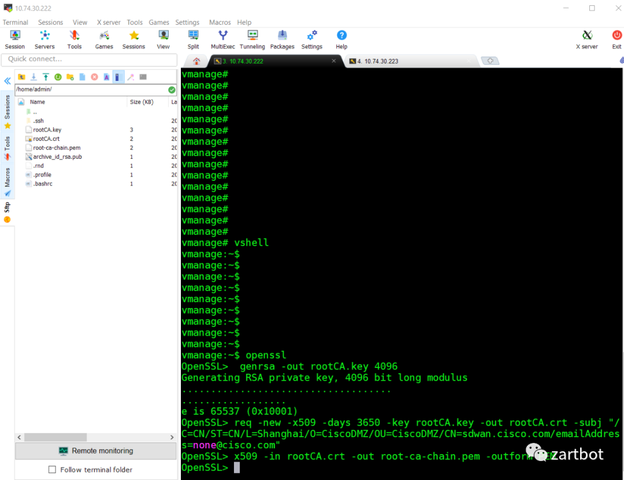The image size is (624, 480).
Task: Open the Games menu in menu bar
Action: (159, 23)
